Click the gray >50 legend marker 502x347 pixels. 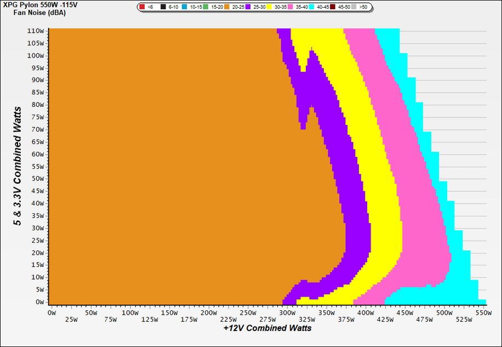(x=355, y=7)
